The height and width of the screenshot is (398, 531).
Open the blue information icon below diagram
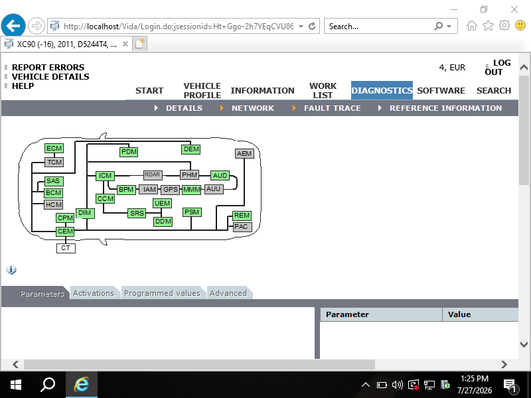[x=11, y=270]
